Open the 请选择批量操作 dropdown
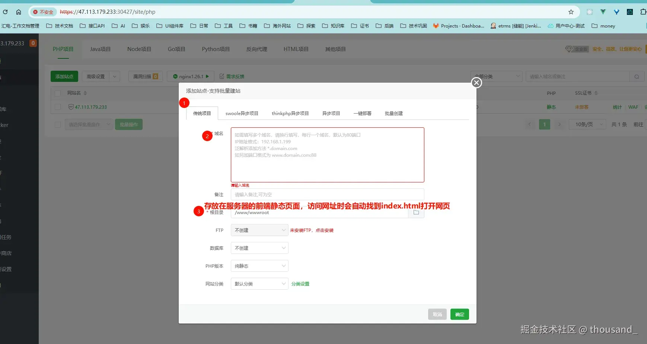Screen dimensions: 647x344 (x=89, y=124)
